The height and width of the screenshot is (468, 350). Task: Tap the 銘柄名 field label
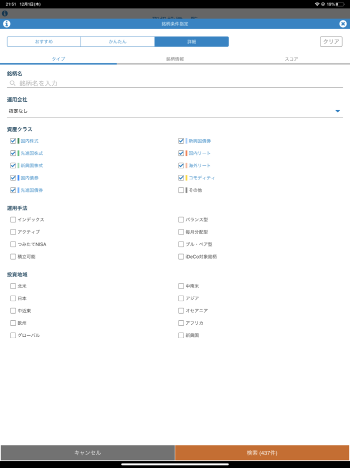pyautogui.click(x=14, y=74)
